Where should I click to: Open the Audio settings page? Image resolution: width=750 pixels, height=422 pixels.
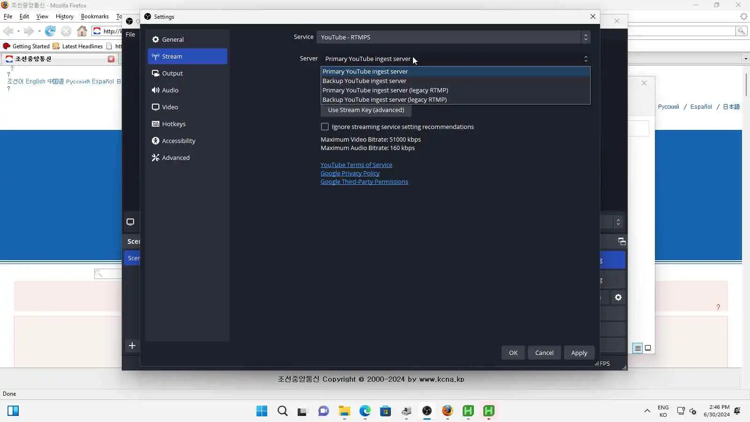(x=187, y=90)
